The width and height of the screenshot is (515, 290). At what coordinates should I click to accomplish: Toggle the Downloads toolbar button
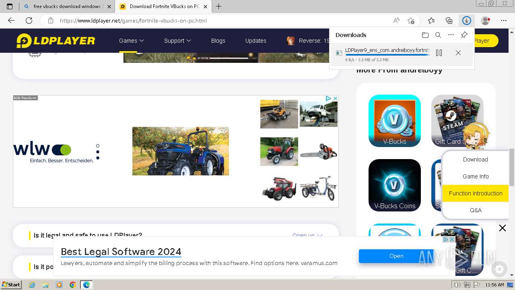coord(467,21)
